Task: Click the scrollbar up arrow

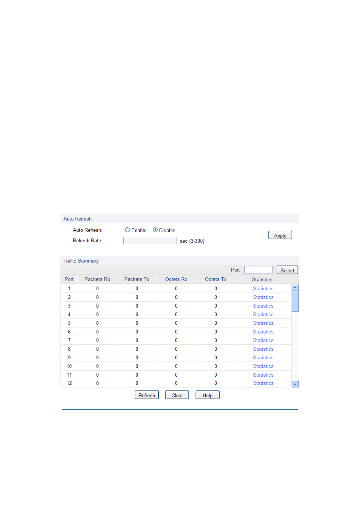Action: [x=295, y=288]
